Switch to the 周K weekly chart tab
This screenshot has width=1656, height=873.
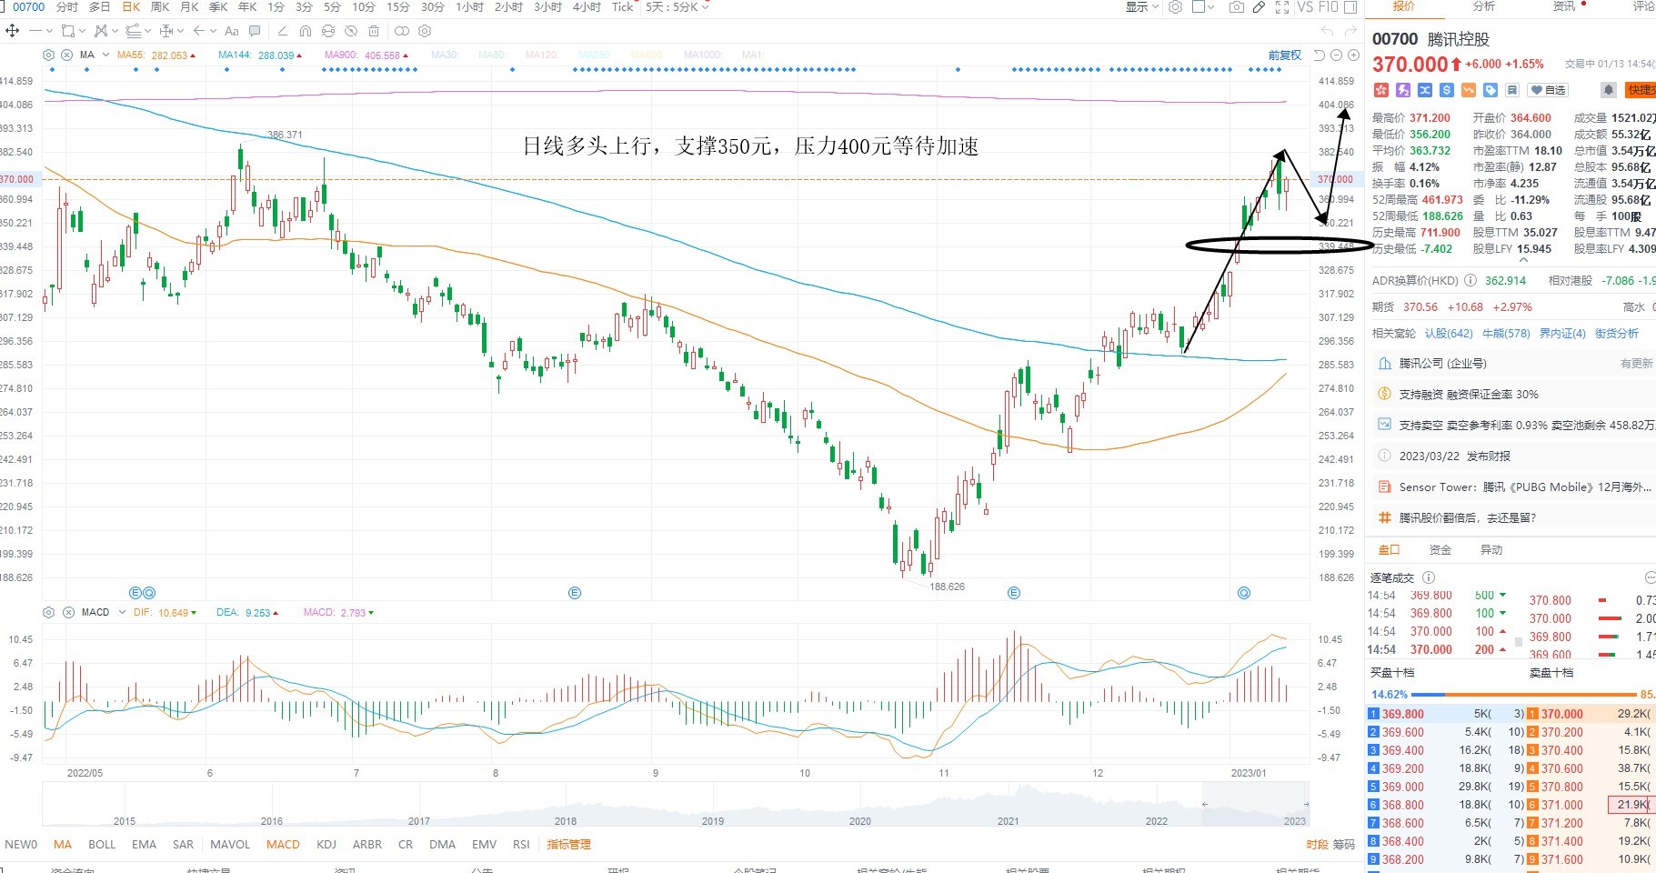coord(160,7)
